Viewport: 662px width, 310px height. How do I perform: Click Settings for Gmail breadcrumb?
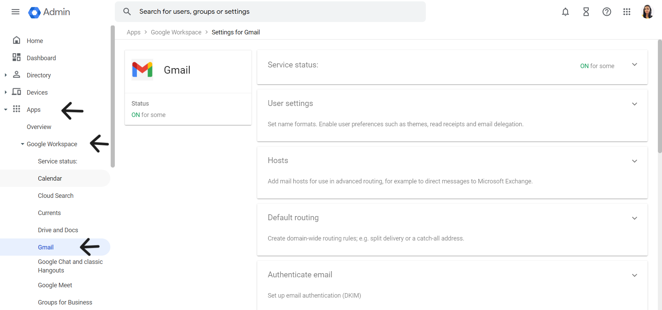(x=236, y=32)
